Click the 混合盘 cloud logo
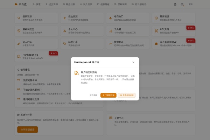The width and height of the screenshot is (210, 140). (16, 4)
